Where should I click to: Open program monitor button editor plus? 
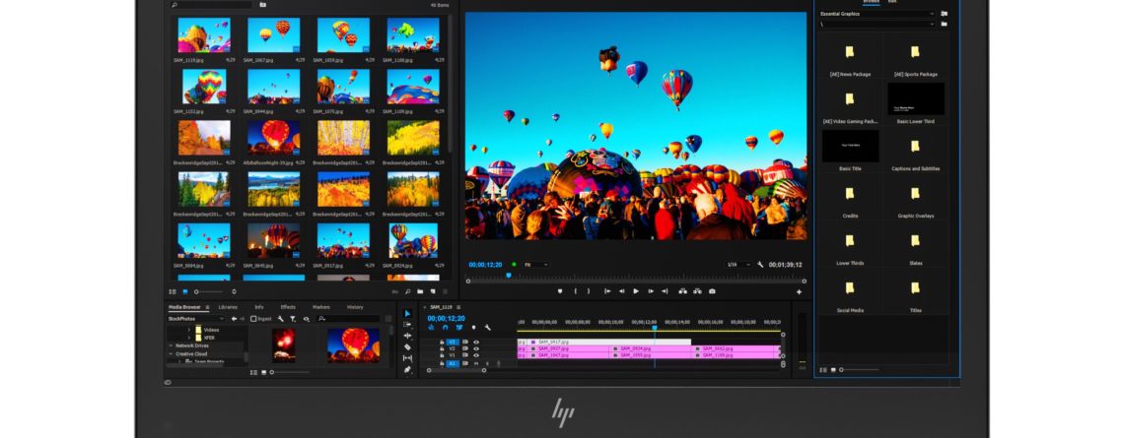pyautogui.click(x=799, y=291)
